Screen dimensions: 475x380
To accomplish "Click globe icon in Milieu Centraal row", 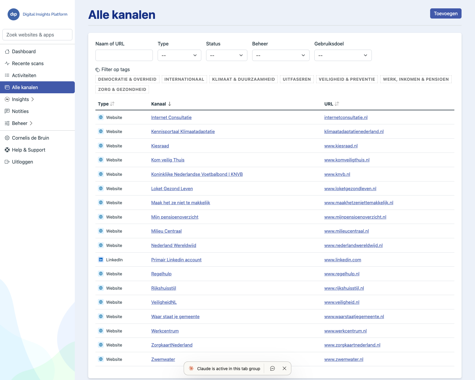I will tap(101, 231).
